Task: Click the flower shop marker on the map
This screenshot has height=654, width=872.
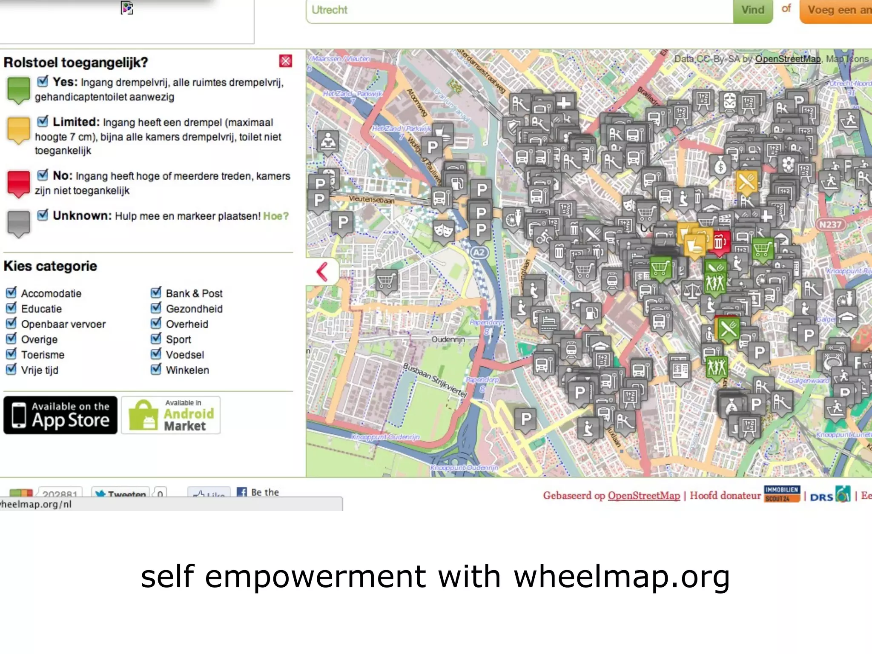Action: point(788,165)
